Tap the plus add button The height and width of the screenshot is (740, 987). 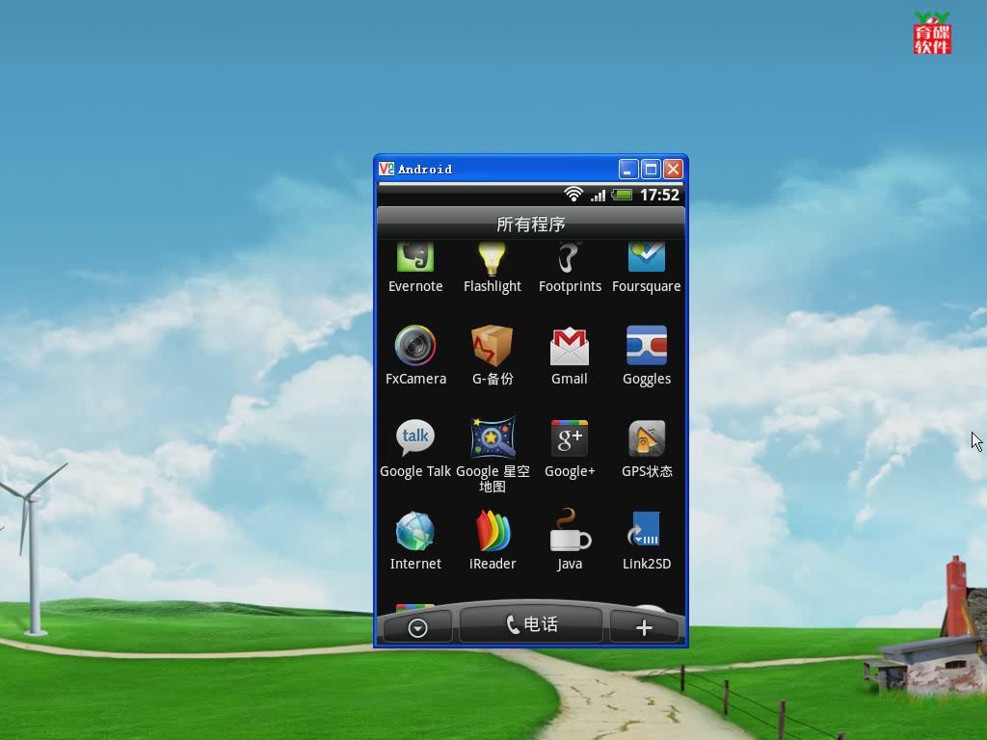(644, 627)
